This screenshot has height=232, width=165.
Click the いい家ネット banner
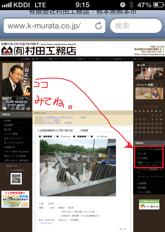pos(149,205)
